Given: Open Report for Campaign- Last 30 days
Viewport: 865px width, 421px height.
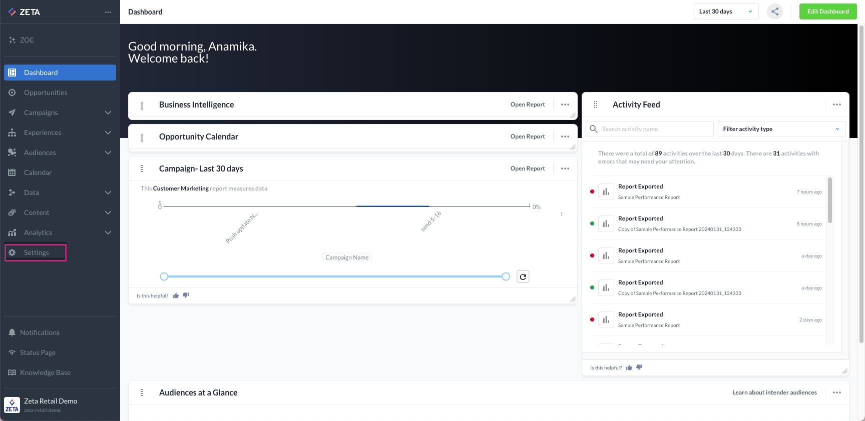Looking at the screenshot, I should click(x=527, y=168).
